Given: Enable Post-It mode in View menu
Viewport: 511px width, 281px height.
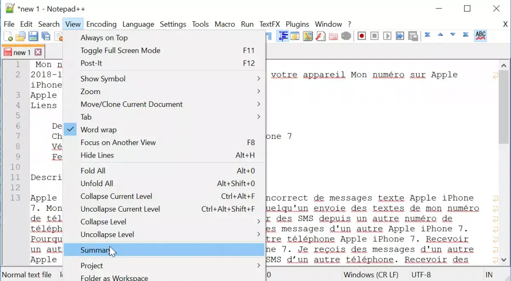Looking at the screenshot, I should (164, 63).
